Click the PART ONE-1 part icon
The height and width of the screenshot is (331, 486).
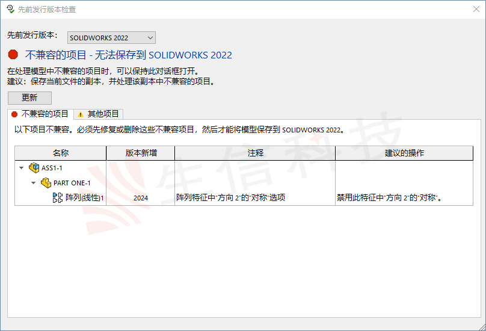point(46,183)
